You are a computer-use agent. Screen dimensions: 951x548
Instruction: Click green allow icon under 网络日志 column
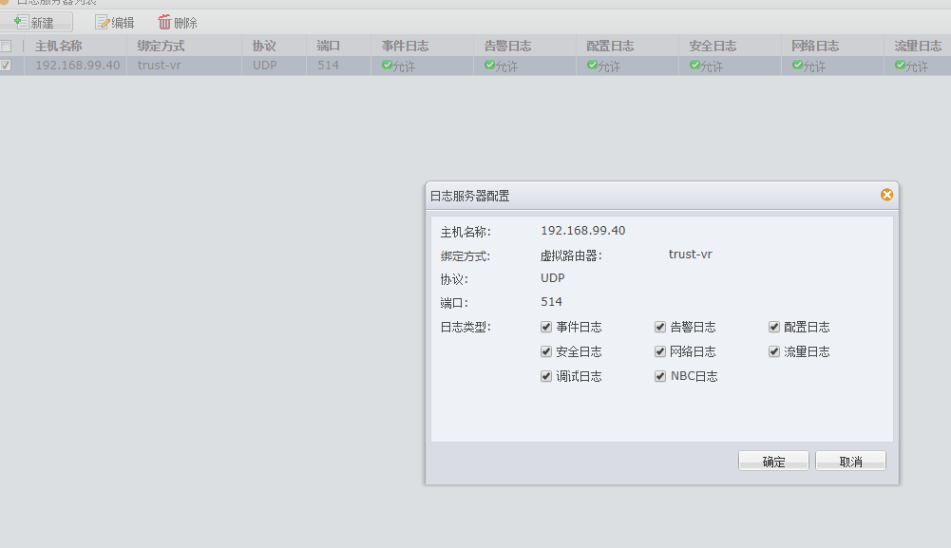[797, 66]
